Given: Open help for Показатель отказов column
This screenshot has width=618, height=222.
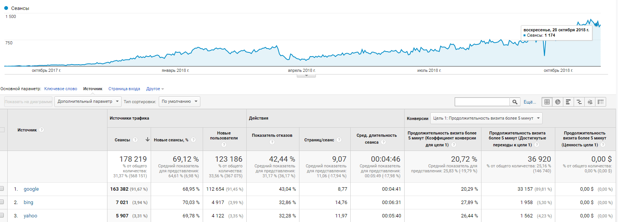Looking at the screenshot, I should [x=272, y=142].
